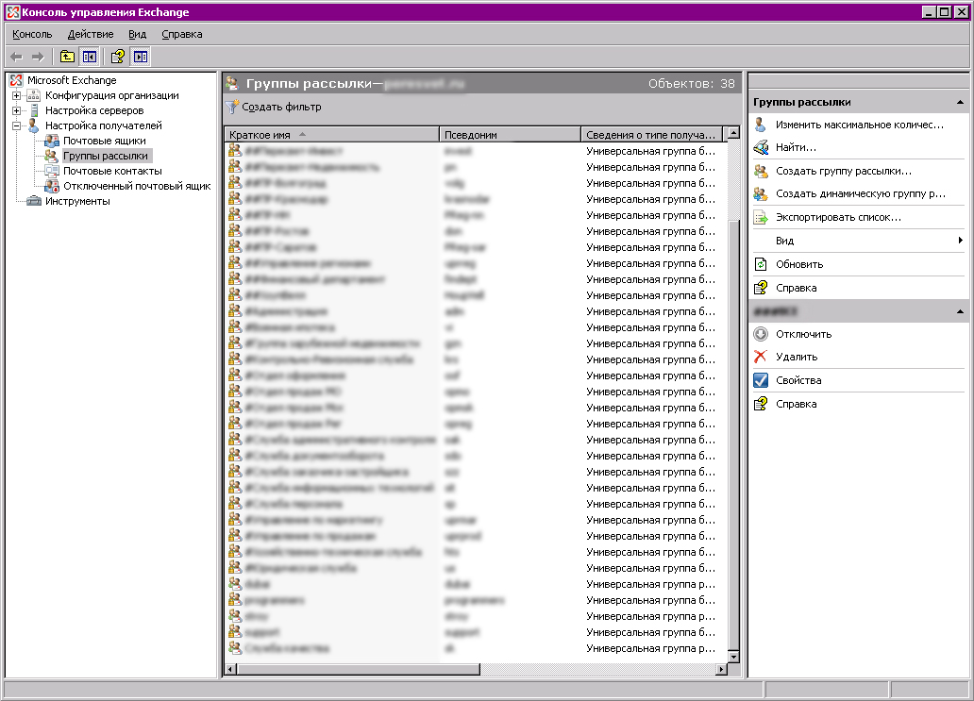Open the Консоль menu
The height and width of the screenshot is (701, 974).
(x=32, y=34)
